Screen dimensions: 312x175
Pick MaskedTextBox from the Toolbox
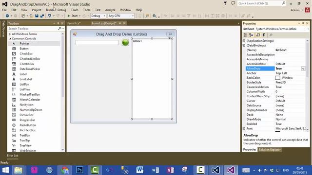tap(30, 95)
